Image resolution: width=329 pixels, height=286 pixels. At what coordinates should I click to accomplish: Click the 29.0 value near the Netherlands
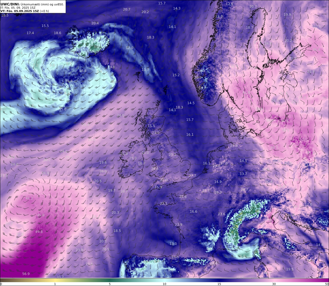pyautogui.click(x=216, y=166)
